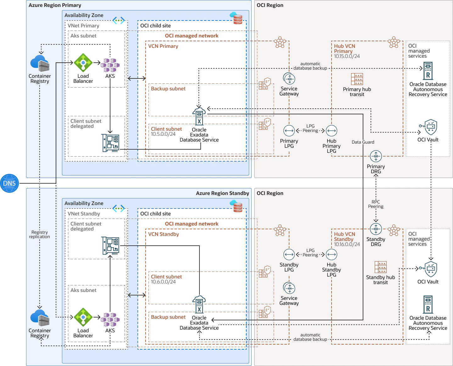Select the Primary hub transit icon
The image size is (453, 366).
click(x=357, y=79)
